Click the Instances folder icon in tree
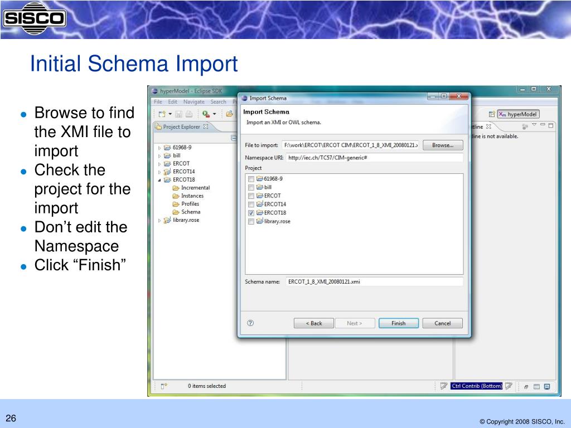Viewport: 571px width, 428px height. pyautogui.click(x=176, y=196)
